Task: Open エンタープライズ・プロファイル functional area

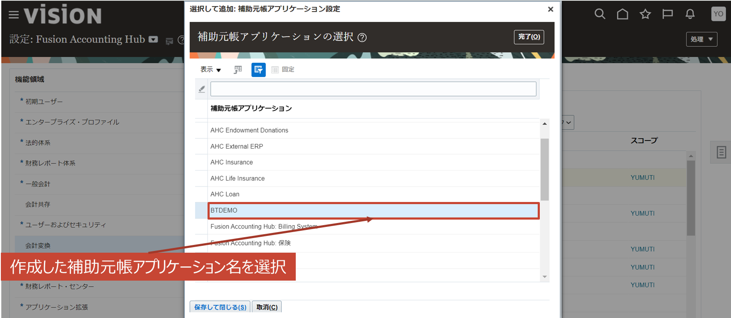Action: [72, 122]
